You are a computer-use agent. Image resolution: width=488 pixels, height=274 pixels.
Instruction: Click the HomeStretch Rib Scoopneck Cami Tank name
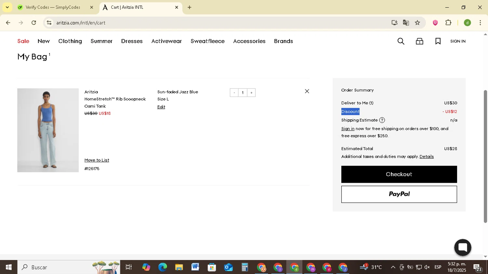[115, 103]
